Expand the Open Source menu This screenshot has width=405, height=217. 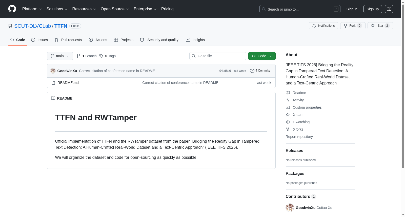[115, 9]
